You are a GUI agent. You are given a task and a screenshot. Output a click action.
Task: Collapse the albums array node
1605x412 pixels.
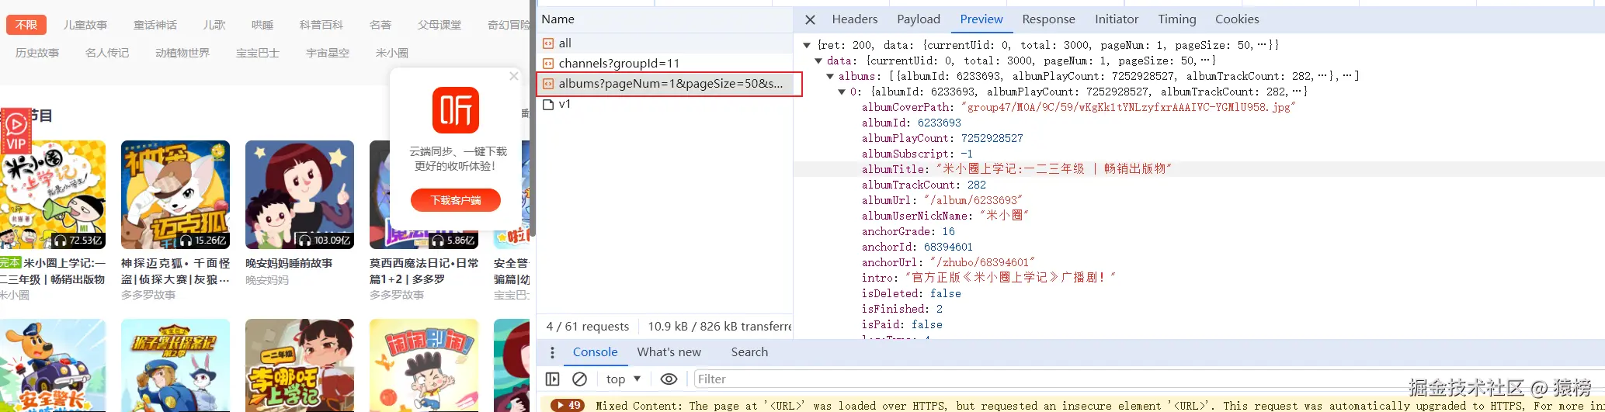point(830,76)
